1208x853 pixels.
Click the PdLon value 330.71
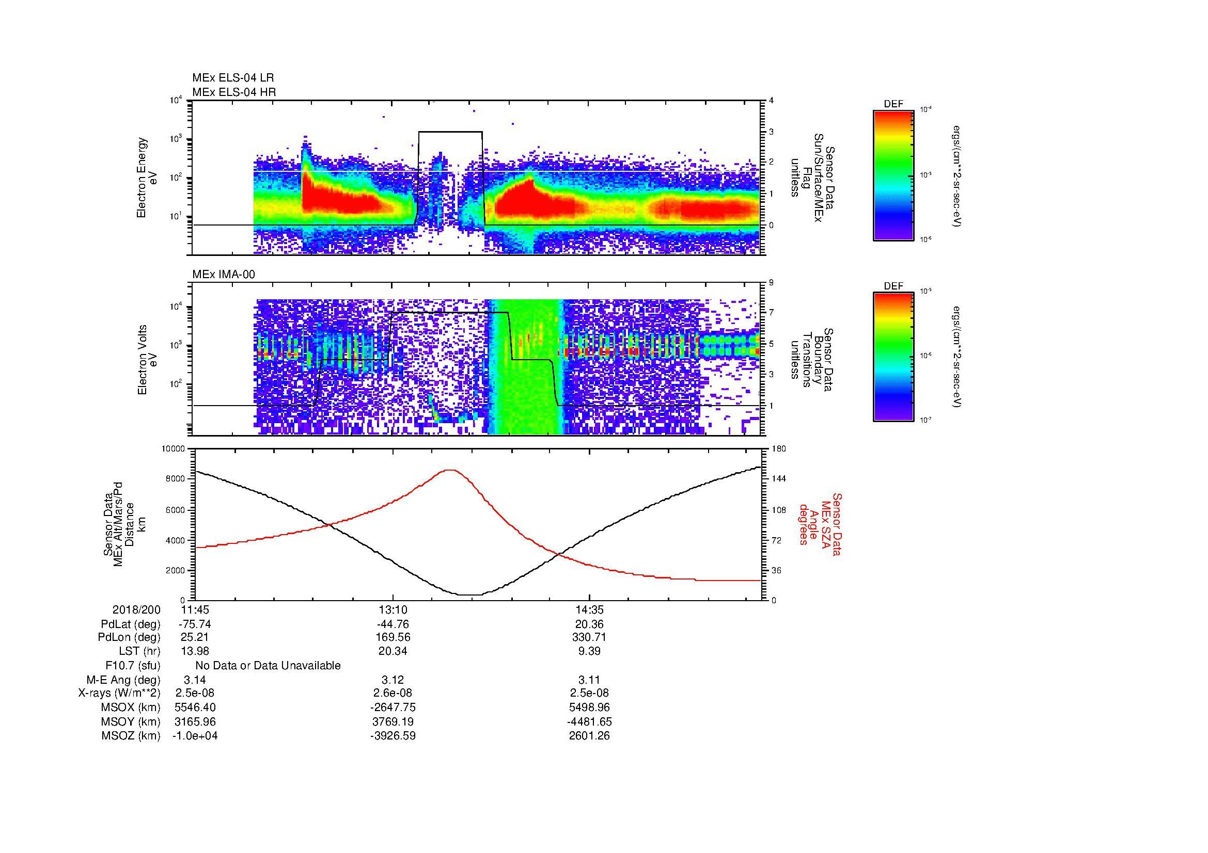point(589,637)
